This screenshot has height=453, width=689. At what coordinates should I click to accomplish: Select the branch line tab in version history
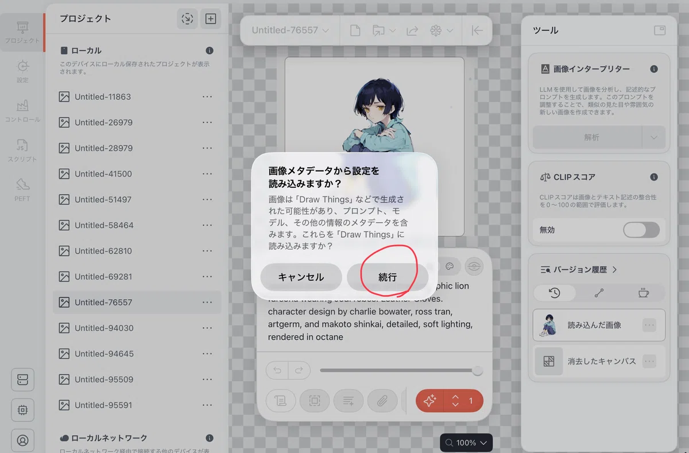pyautogui.click(x=599, y=293)
